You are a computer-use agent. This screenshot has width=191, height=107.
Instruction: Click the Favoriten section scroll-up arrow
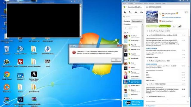click(142, 24)
